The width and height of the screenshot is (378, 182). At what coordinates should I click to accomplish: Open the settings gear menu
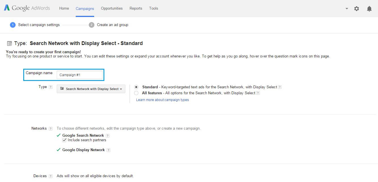[x=356, y=8]
